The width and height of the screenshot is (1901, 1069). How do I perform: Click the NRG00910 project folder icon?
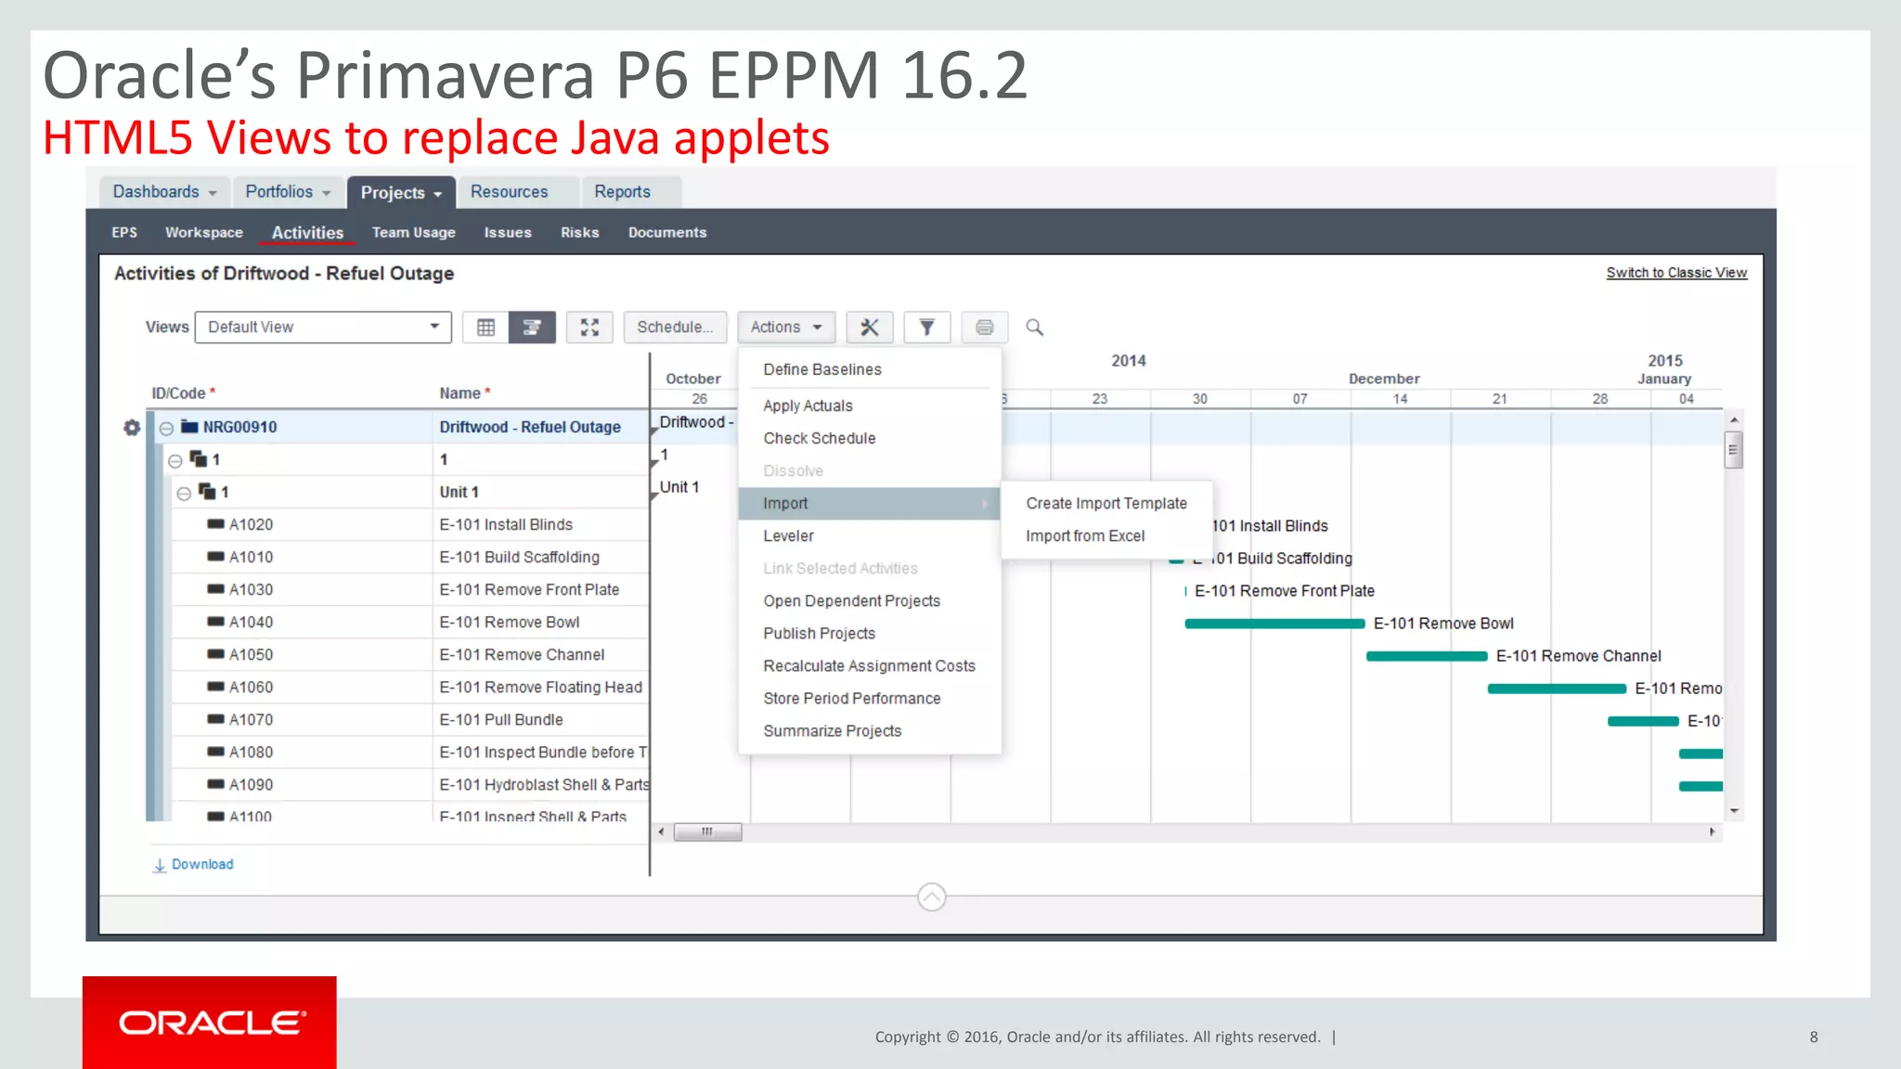click(x=189, y=427)
